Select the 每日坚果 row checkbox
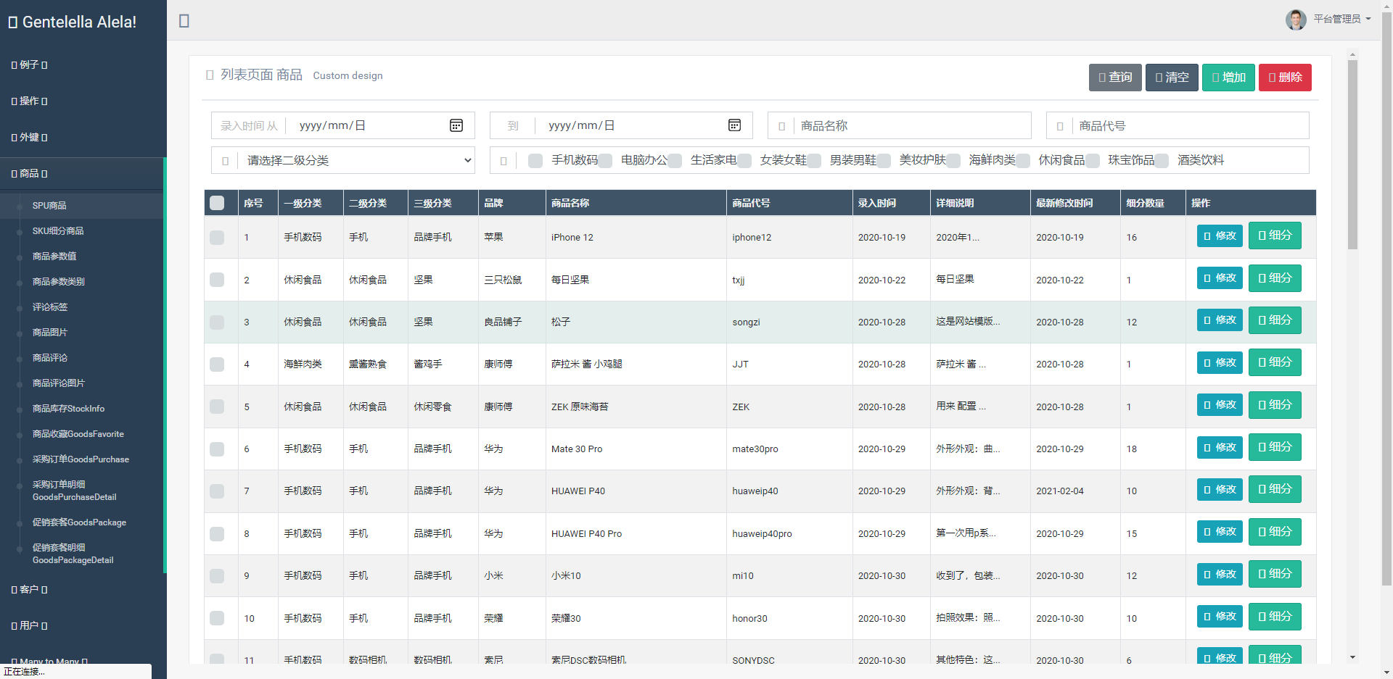1393x679 pixels. [217, 280]
